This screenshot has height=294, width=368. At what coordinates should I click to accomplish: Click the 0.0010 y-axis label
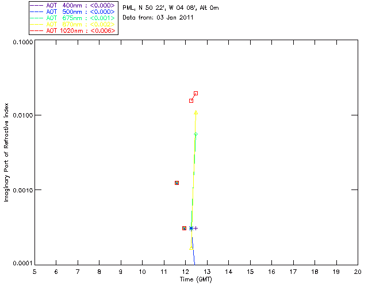tap(22, 190)
